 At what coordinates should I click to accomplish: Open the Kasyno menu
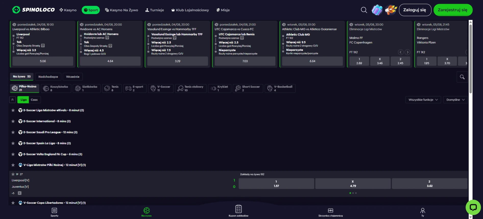(68, 10)
